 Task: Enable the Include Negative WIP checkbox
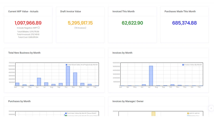[39, 28]
